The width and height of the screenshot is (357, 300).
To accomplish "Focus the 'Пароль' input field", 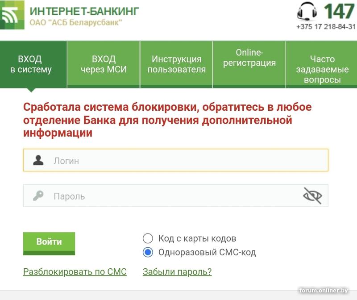I will [175, 196].
